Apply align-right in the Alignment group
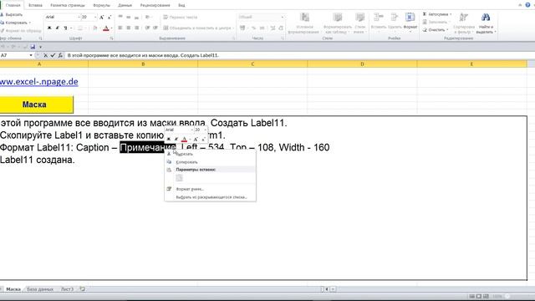535x301 pixels. click(136, 28)
